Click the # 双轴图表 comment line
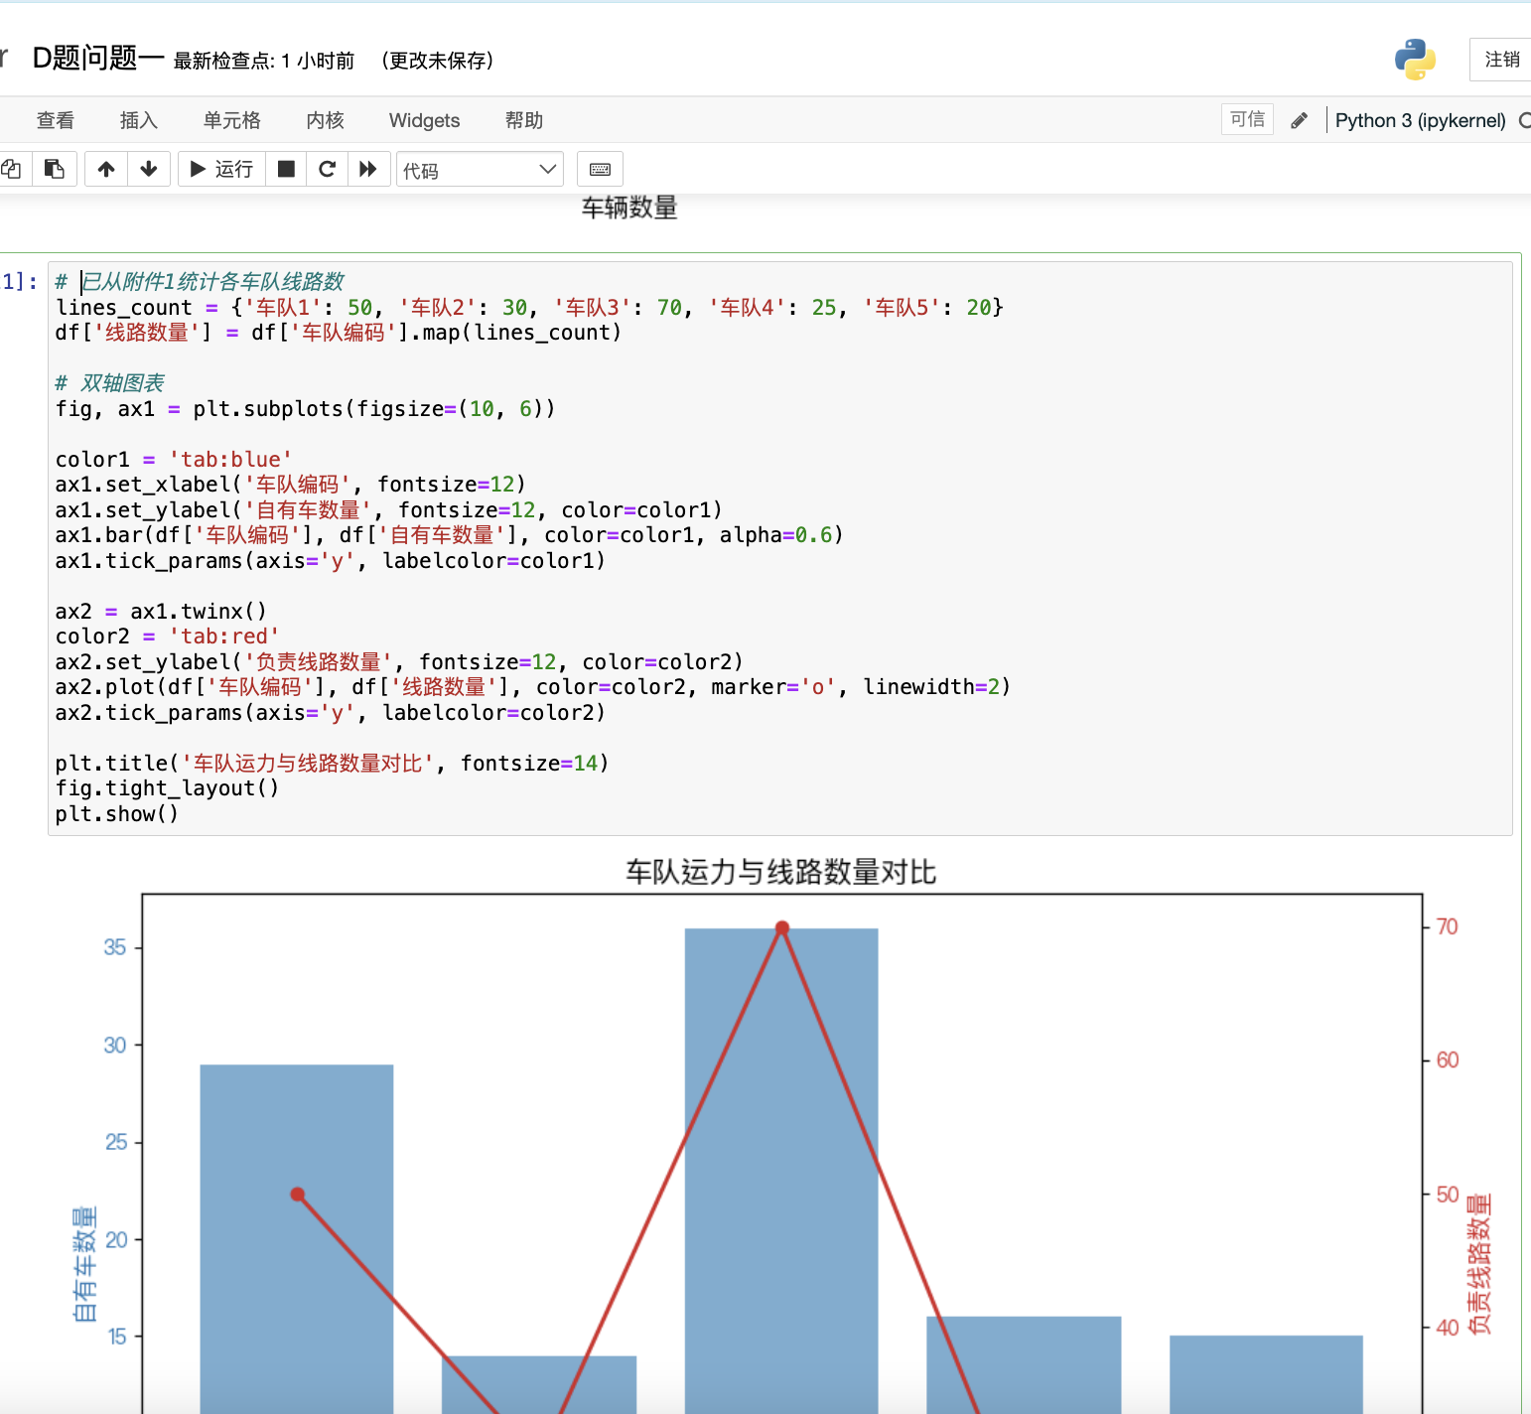 110,383
